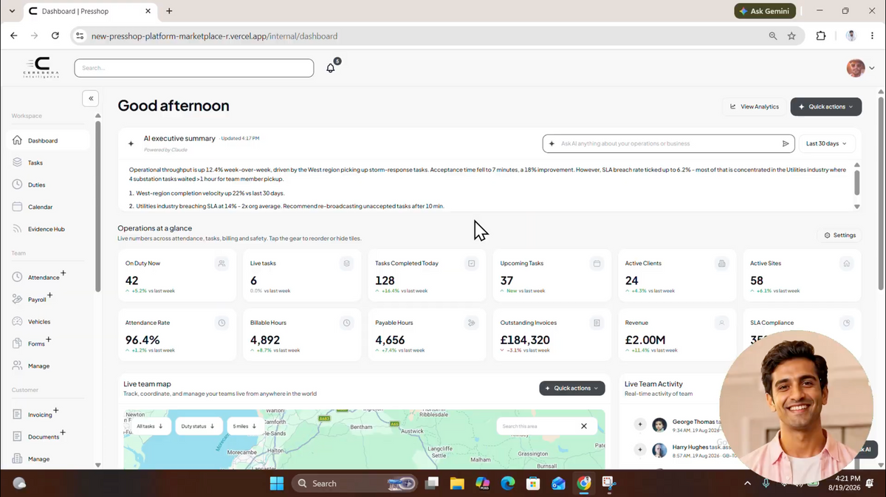The width and height of the screenshot is (886, 497).
Task: Click the Windows taskbar Search box
Action: click(x=354, y=484)
